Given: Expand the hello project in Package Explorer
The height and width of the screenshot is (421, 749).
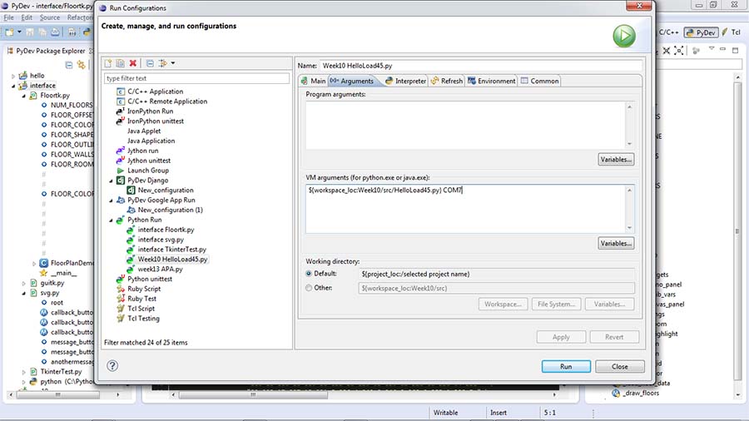Looking at the screenshot, I should tap(13, 76).
